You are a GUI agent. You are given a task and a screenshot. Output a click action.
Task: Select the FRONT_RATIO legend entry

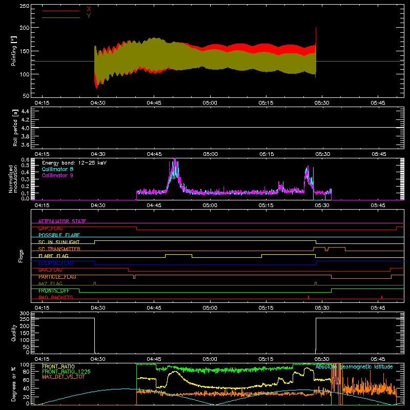58,366
